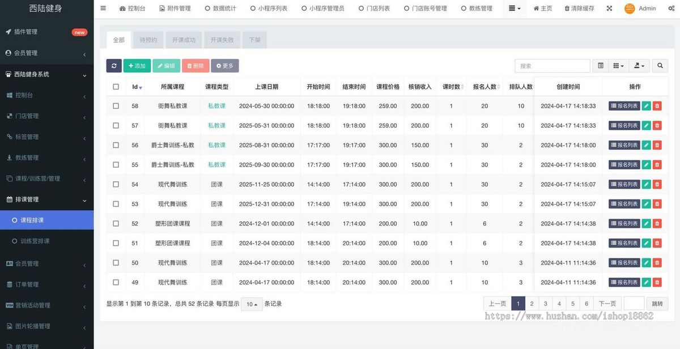The image size is (680, 349).
Task: Click the delete trash icon on row 49
Action: (657, 282)
